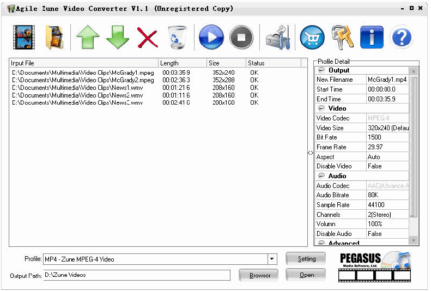Screen dimensions: 431x291
Task: Click the Pegasus Media Software logo
Action: point(375,266)
